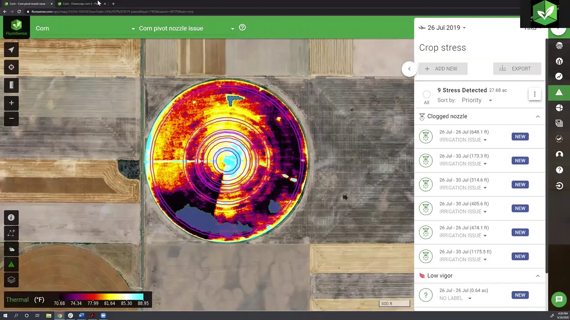Collapse the Crop stress panel with the arrow

[409, 69]
